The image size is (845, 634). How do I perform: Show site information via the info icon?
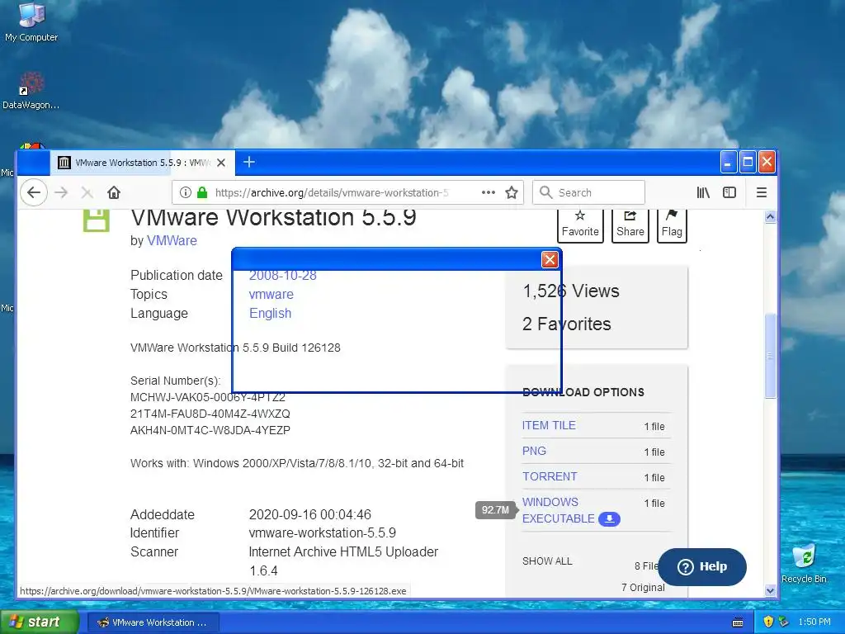[186, 192]
